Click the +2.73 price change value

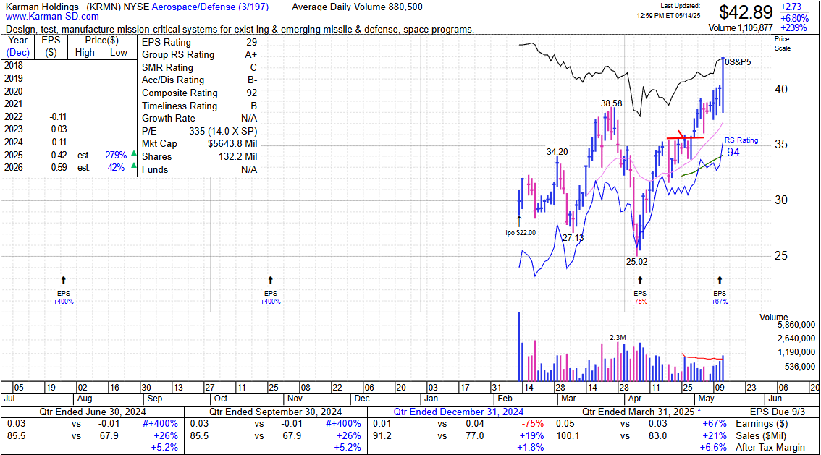(x=791, y=7)
